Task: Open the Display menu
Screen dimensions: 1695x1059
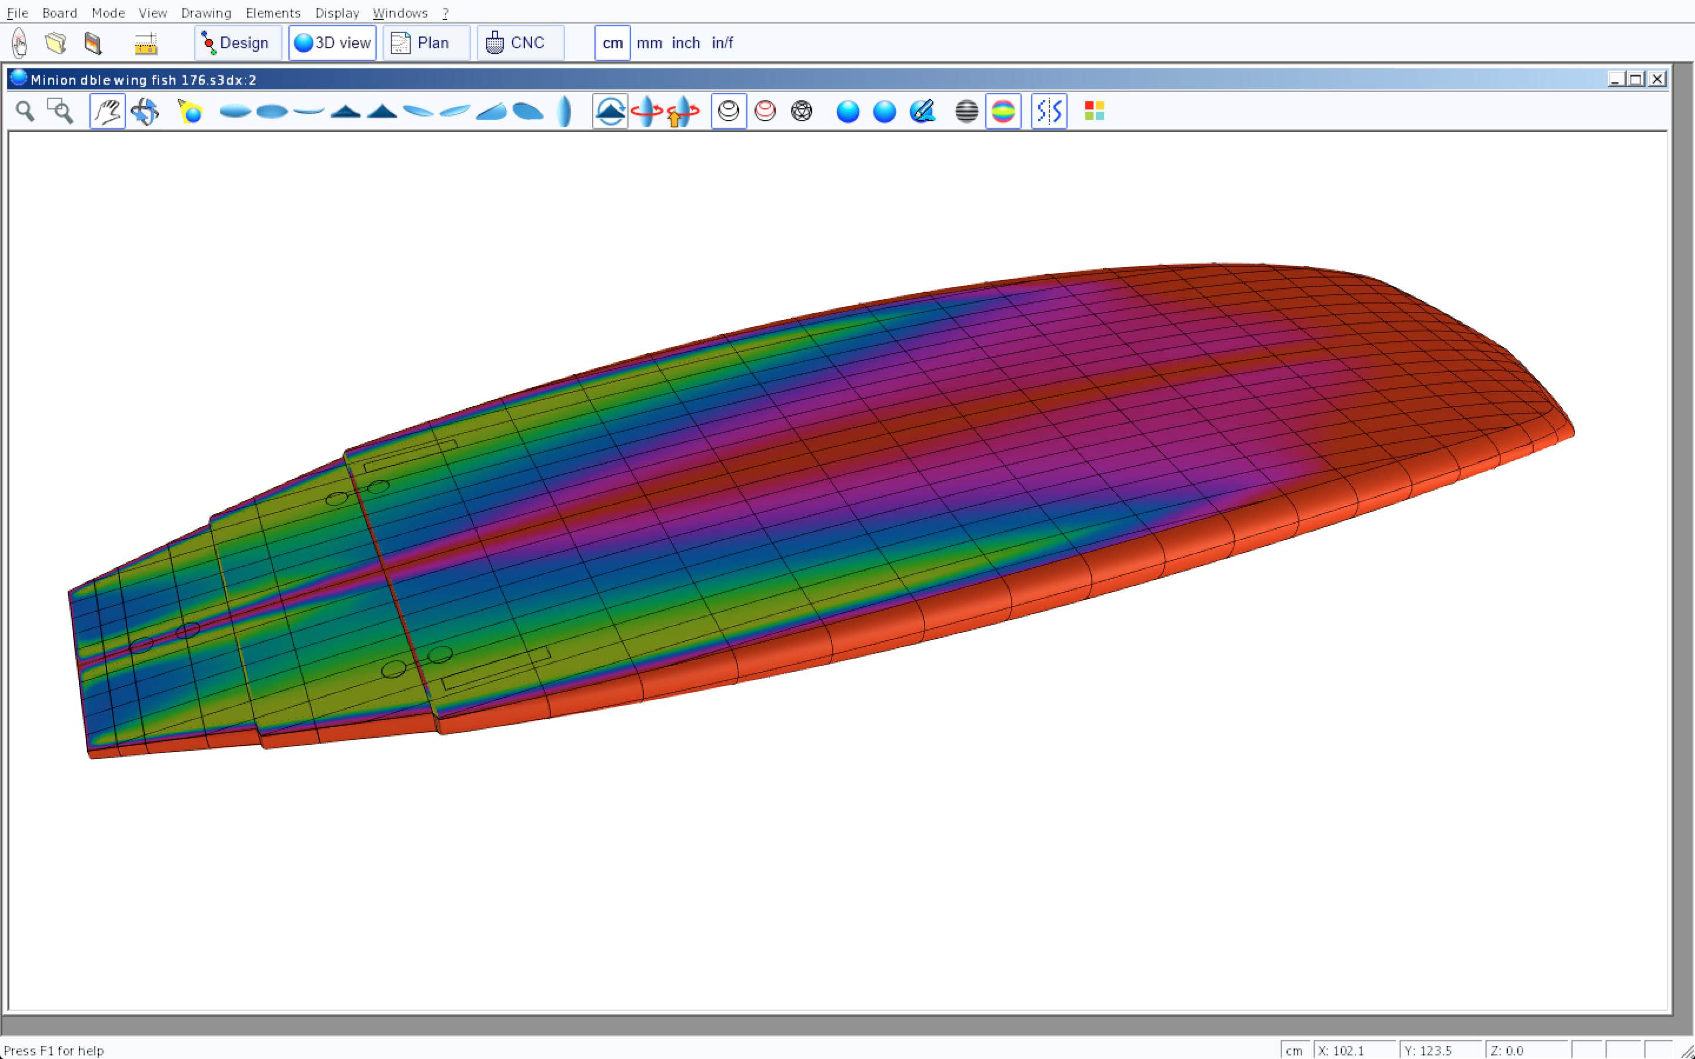Action: click(x=337, y=12)
